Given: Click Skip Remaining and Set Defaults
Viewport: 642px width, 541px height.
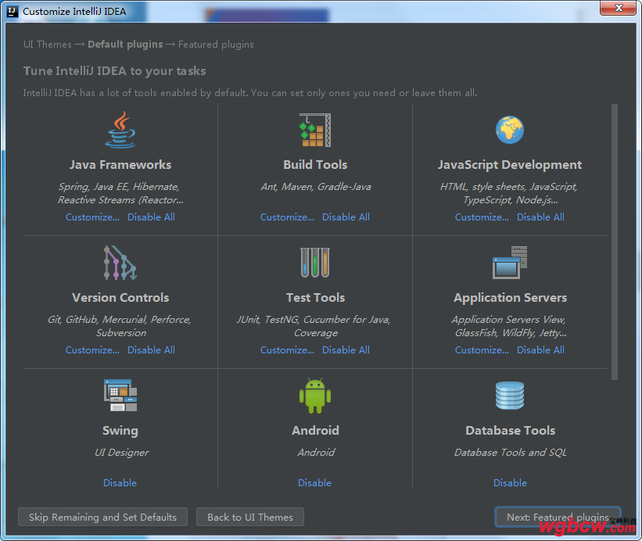Looking at the screenshot, I should 102,517.
